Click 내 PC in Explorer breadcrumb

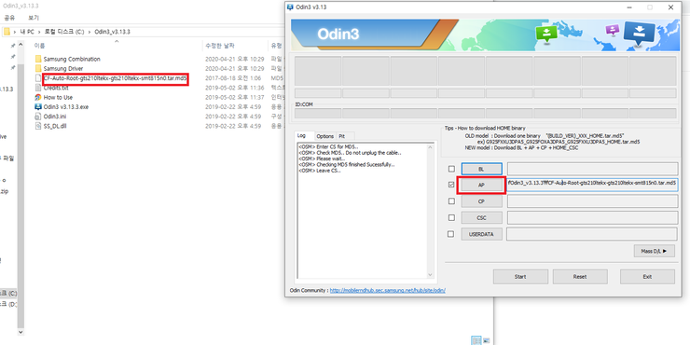tap(27, 32)
